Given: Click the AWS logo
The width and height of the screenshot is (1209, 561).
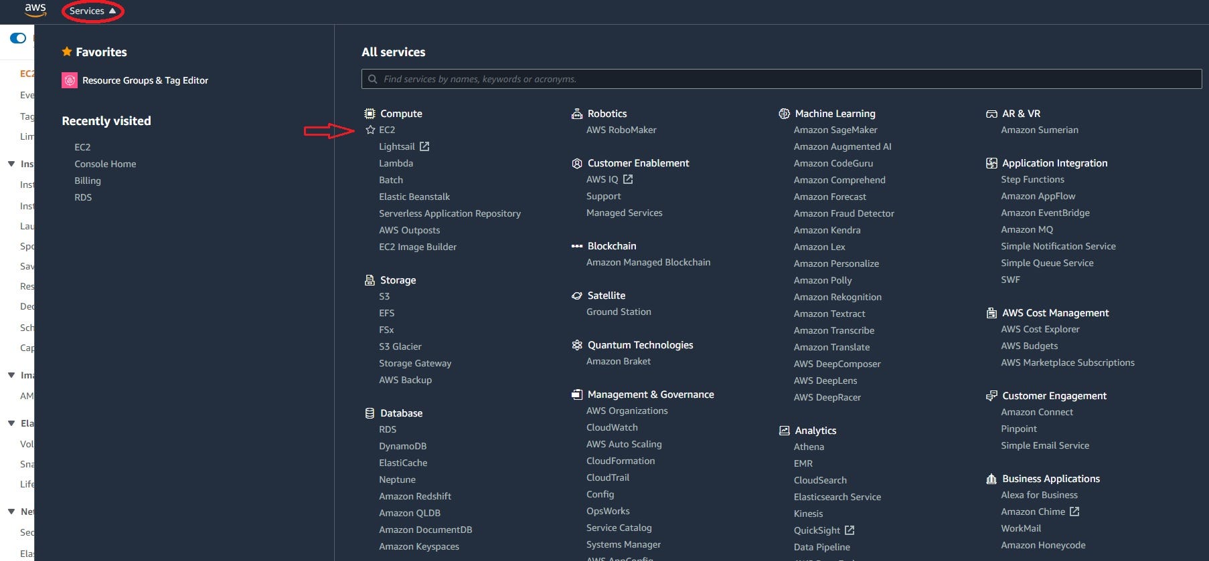Looking at the screenshot, I should (x=35, y=9).
